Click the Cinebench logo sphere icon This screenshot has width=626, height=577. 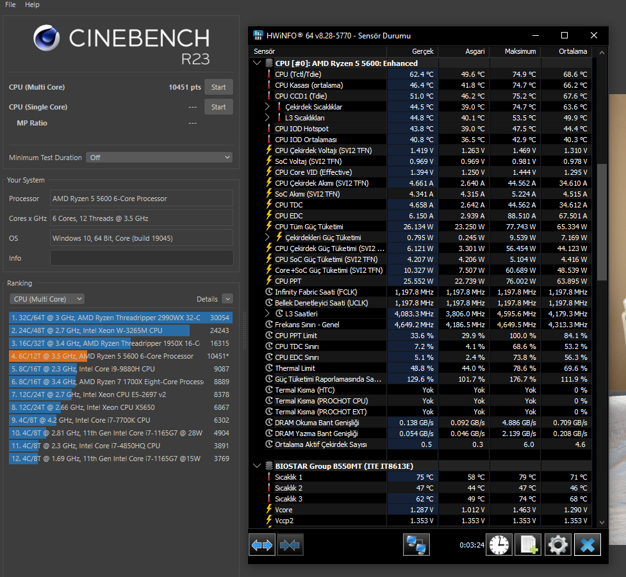pyautogui.click(x=47, y=38)
